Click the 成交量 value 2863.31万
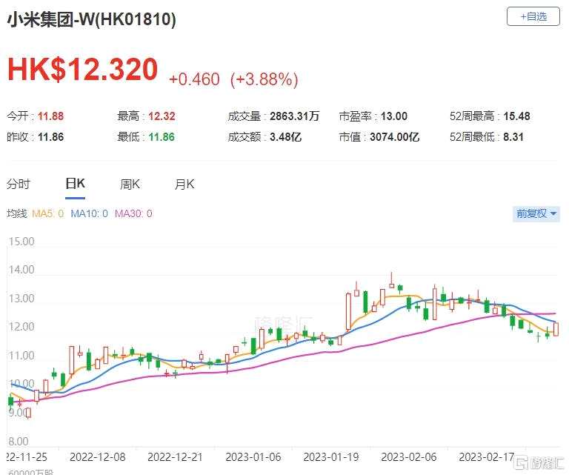 click(295, 116)
